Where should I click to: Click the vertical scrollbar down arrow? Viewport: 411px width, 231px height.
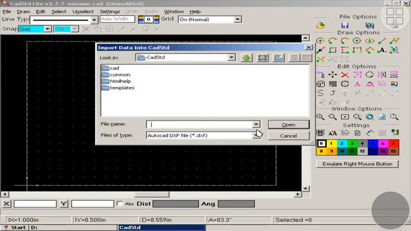point(306,188)
